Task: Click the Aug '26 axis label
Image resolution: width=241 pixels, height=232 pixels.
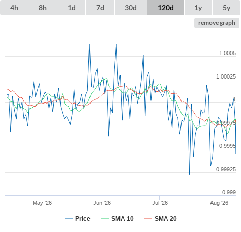Action: pos(219,203)
